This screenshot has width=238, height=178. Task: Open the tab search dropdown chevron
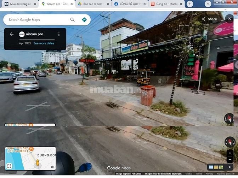208,4
